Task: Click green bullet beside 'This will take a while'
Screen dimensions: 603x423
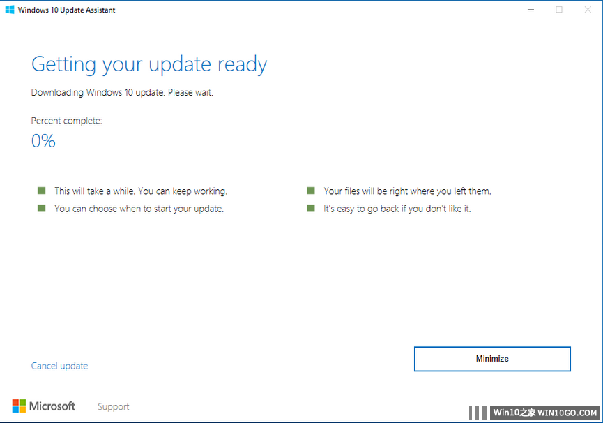Action: 42,191
